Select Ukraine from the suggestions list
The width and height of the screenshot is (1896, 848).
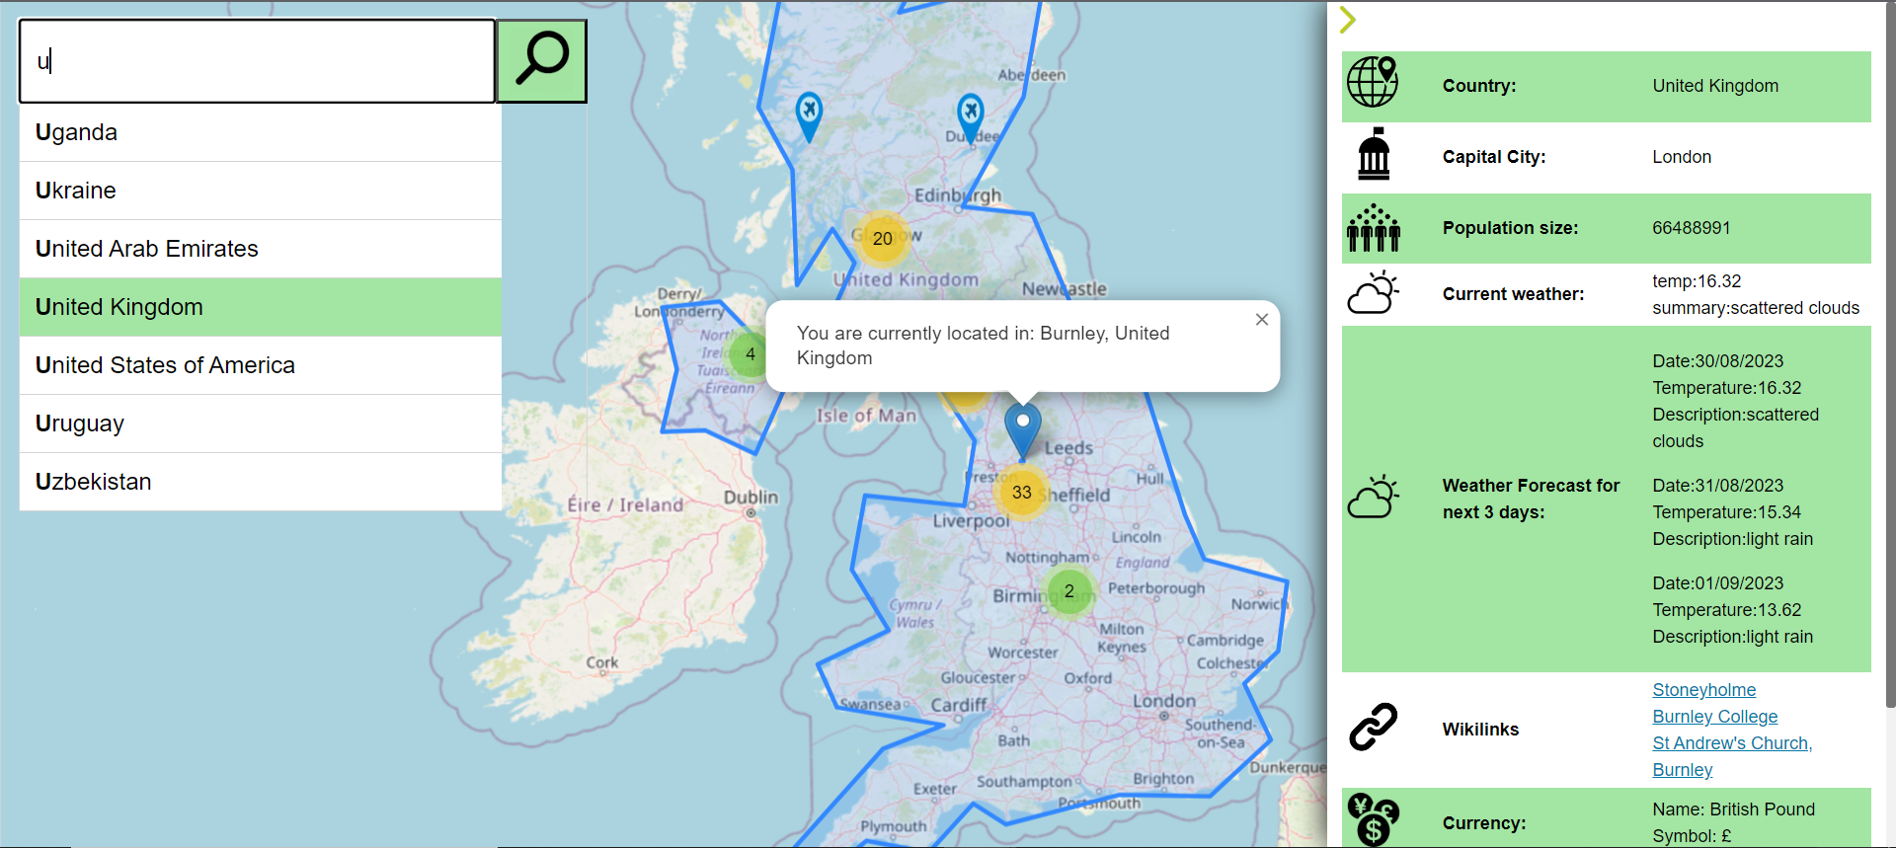[x=260, y=191]
